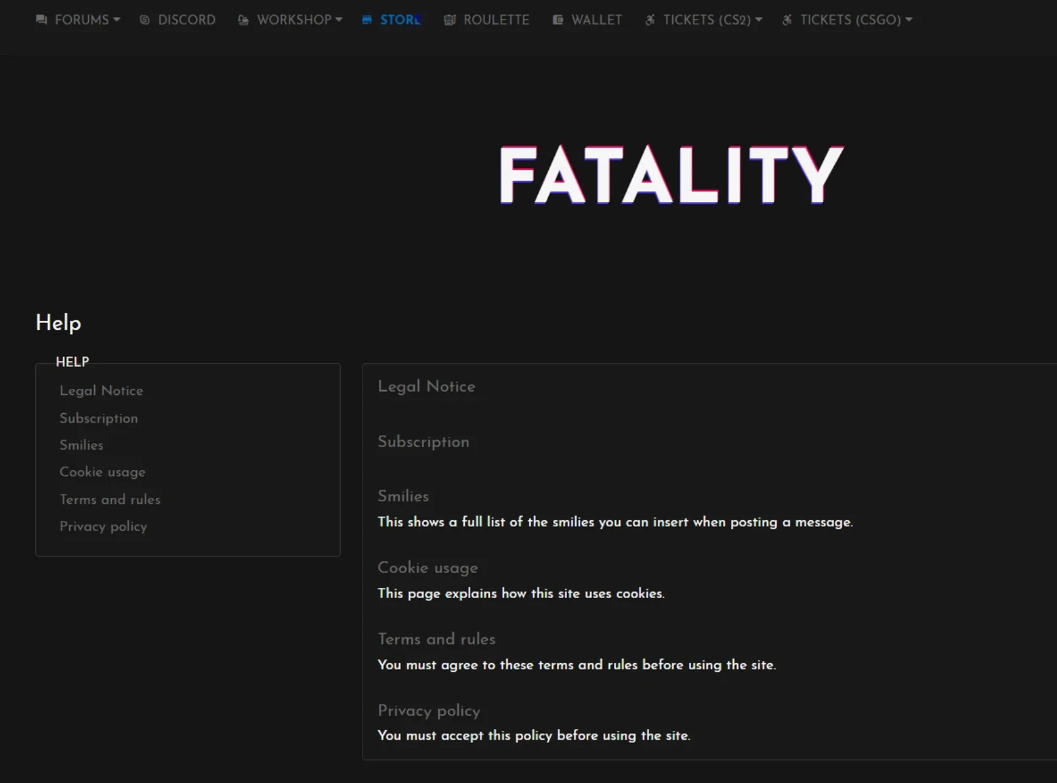Click the Workshop icon in navbar
This screenshot has width=1057, height=783.
pos(243,20)
